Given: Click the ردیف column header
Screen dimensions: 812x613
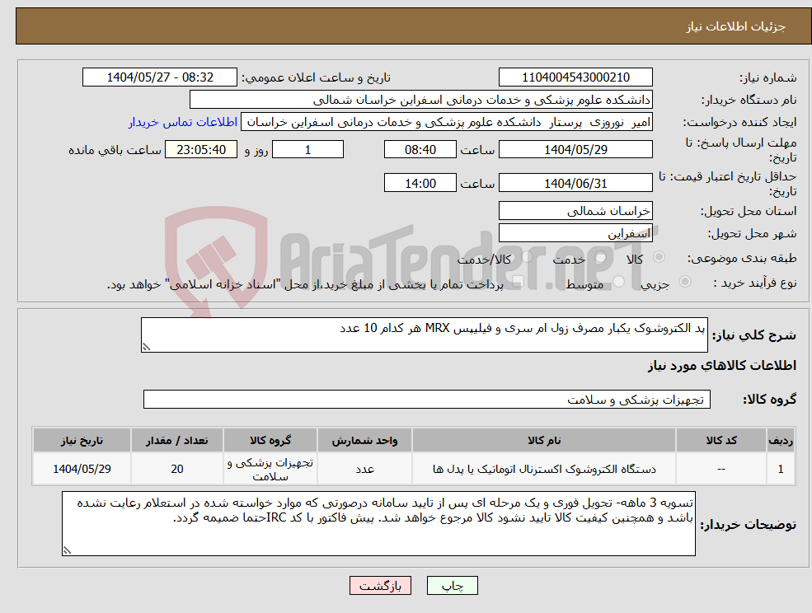Looking at the screenshot, I should tap(781, 441).
